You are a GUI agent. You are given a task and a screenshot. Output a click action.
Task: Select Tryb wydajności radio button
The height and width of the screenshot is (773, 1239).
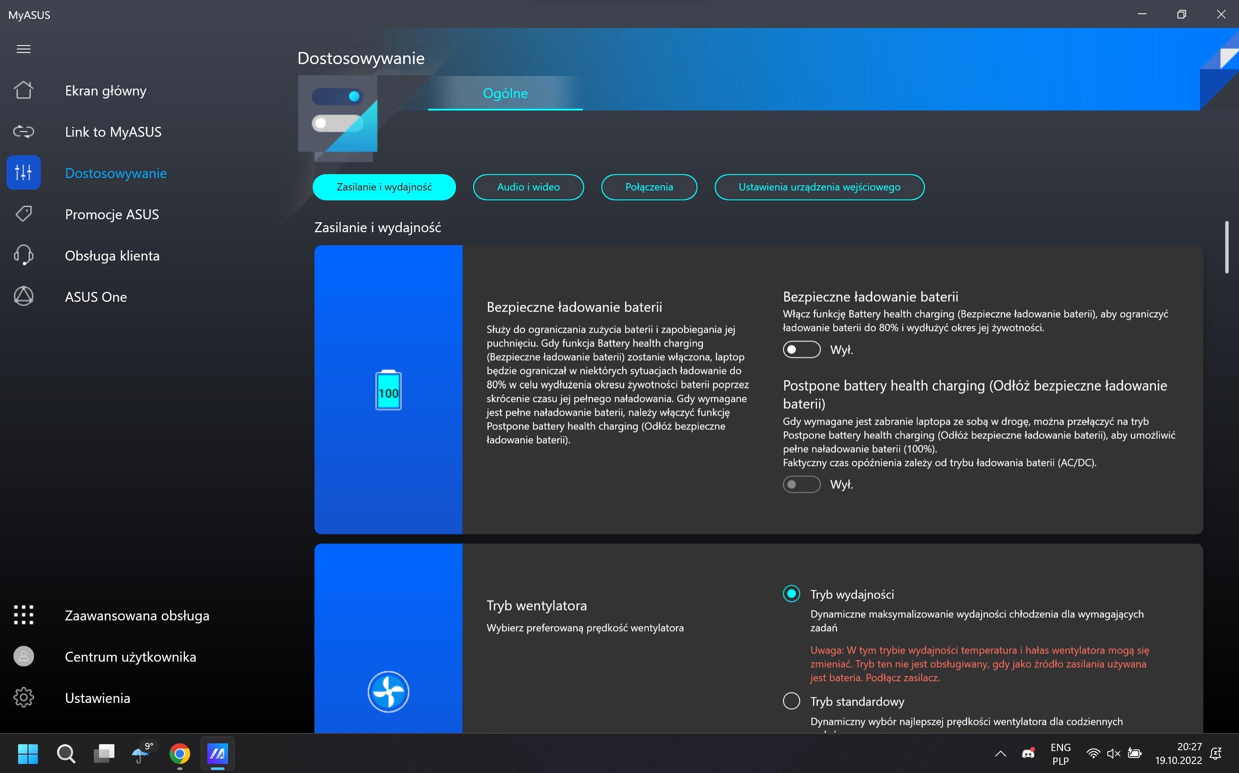792,594
